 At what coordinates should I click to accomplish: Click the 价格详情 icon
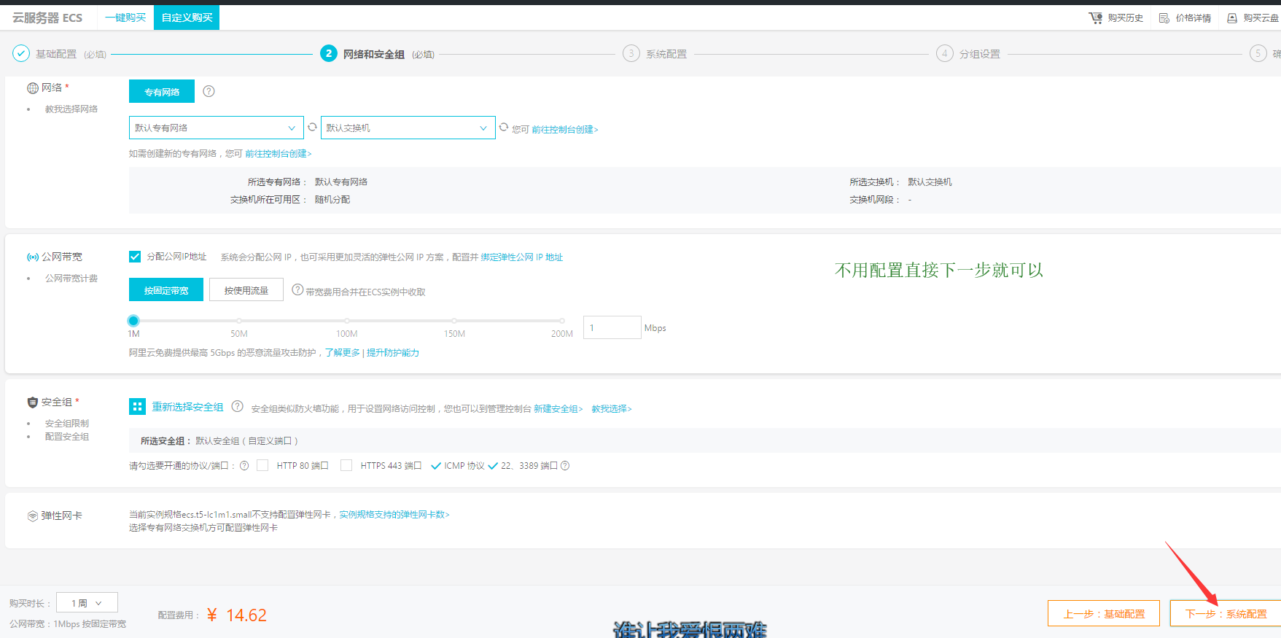coord(1164,17)
